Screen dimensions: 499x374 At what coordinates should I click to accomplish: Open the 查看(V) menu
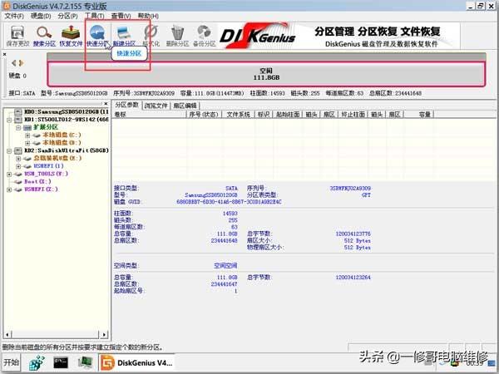pos(121,16)
